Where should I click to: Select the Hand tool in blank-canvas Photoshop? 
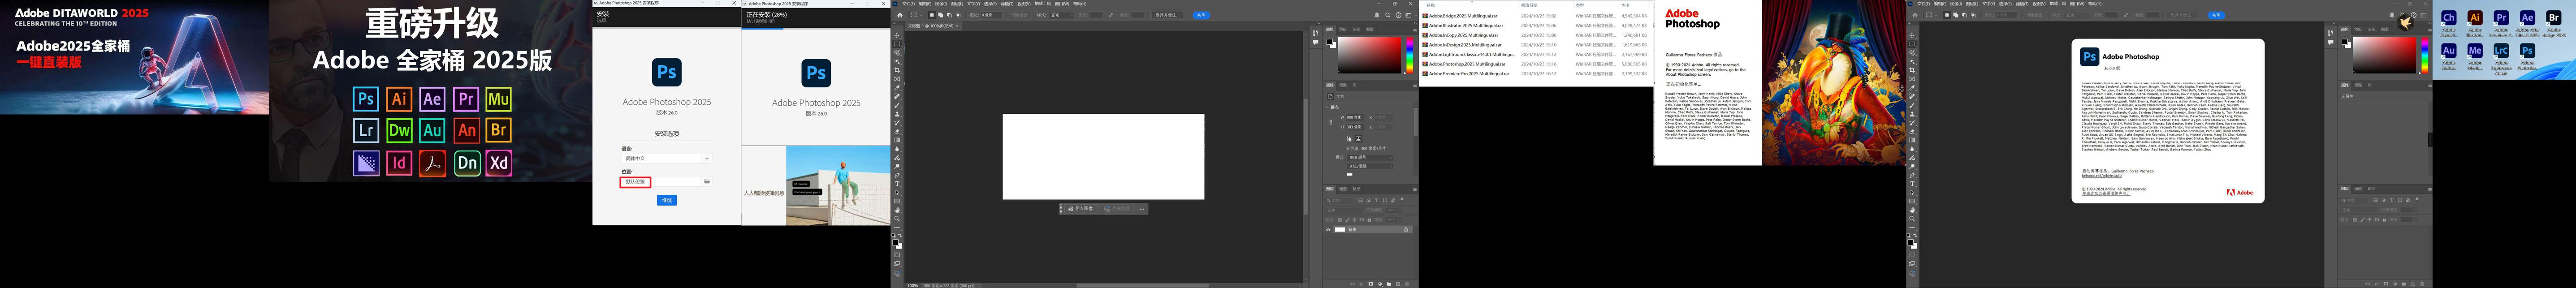897,210
